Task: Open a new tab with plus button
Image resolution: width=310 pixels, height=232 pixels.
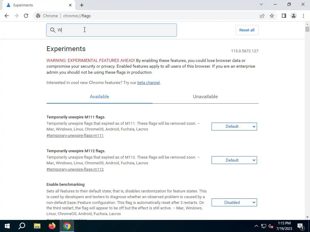Action: coord(82,5)
